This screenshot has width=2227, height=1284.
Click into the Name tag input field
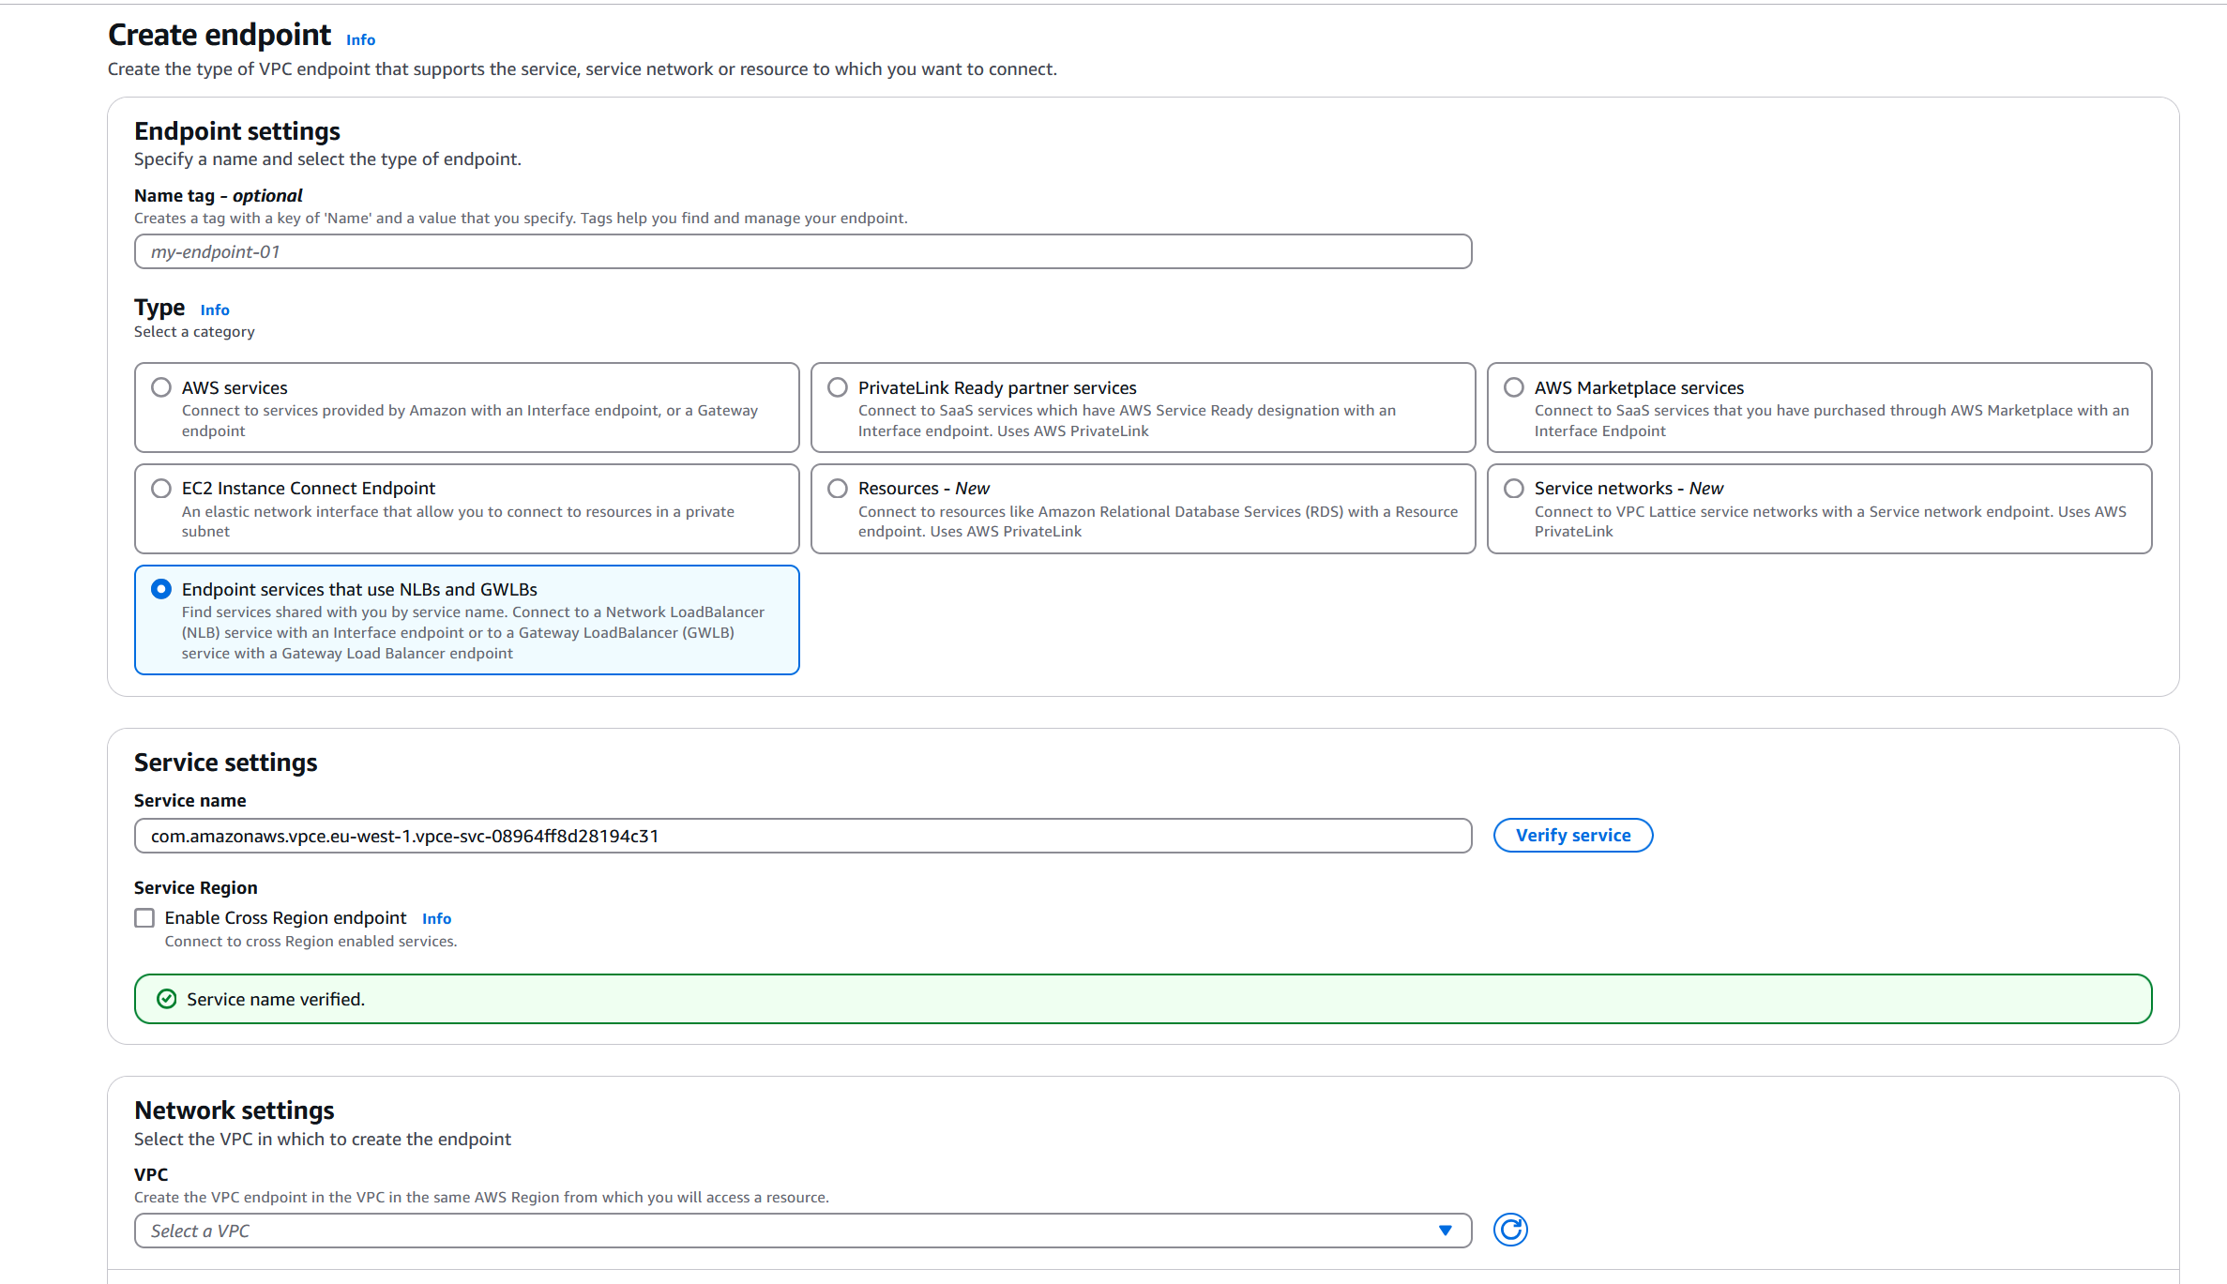[803, 251]
